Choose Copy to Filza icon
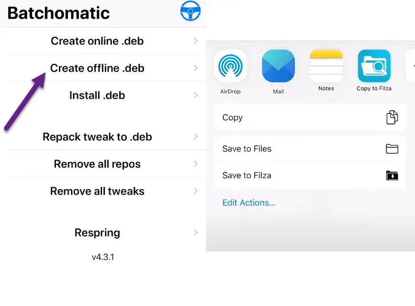415x306 pixels. [374, 66]
